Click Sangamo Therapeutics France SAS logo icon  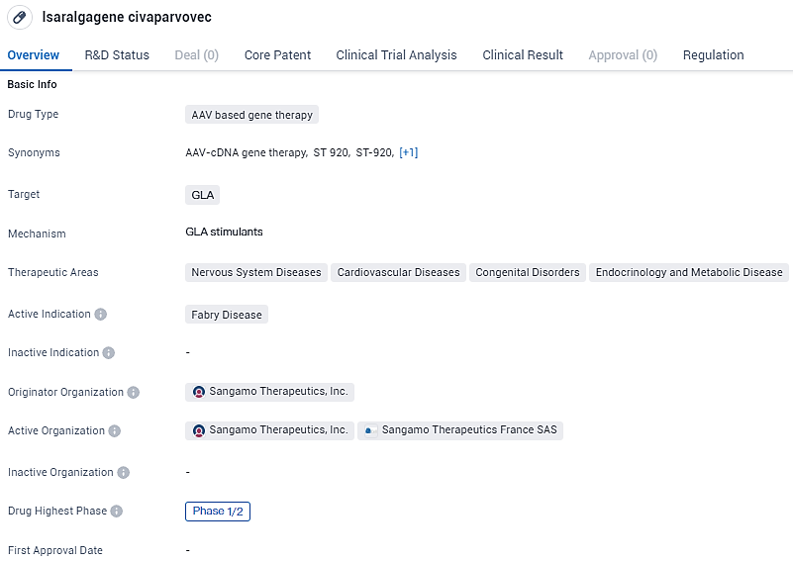point(370,431)
